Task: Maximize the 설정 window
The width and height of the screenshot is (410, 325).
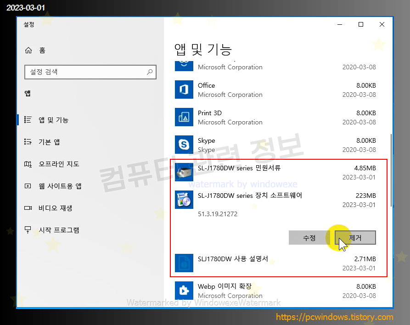Action: [x=361, y=24]
